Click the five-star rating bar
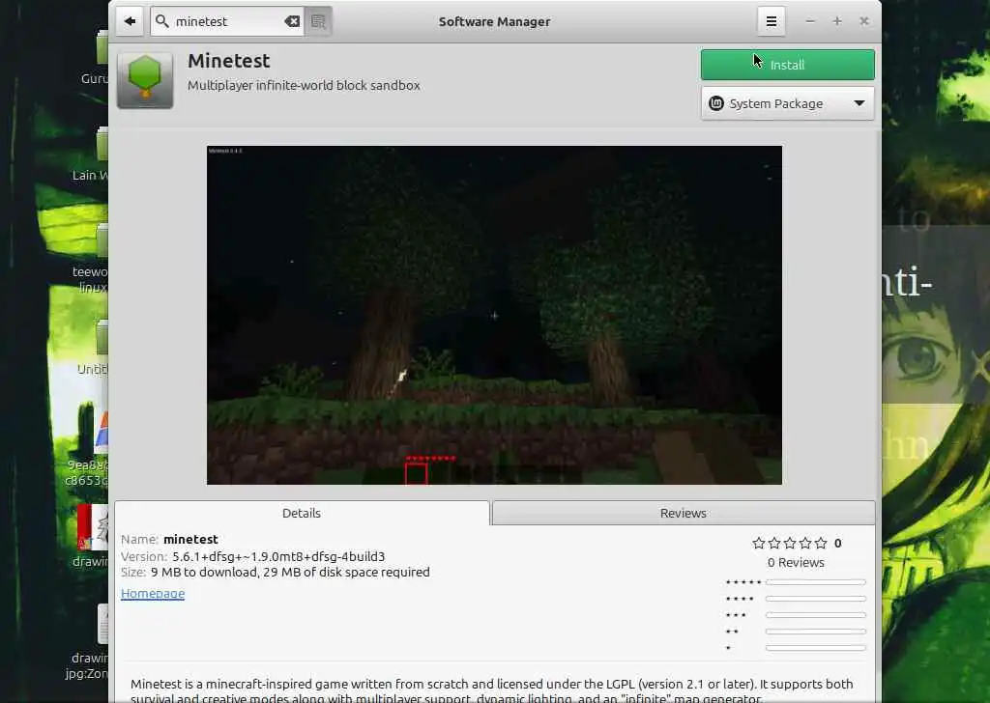990x703 pixels. [x=816, y=582]
